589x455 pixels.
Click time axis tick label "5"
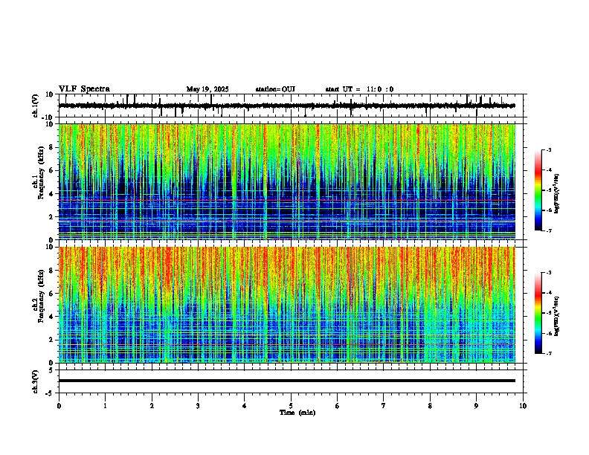(x=291, y=406)
